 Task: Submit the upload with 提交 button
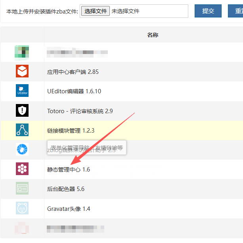[x=208, y=11]
